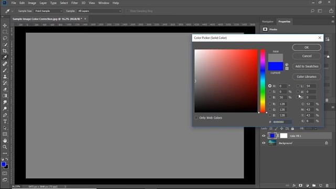
Task: Change the screen mode icon
Action: click(x=5, y=180)
